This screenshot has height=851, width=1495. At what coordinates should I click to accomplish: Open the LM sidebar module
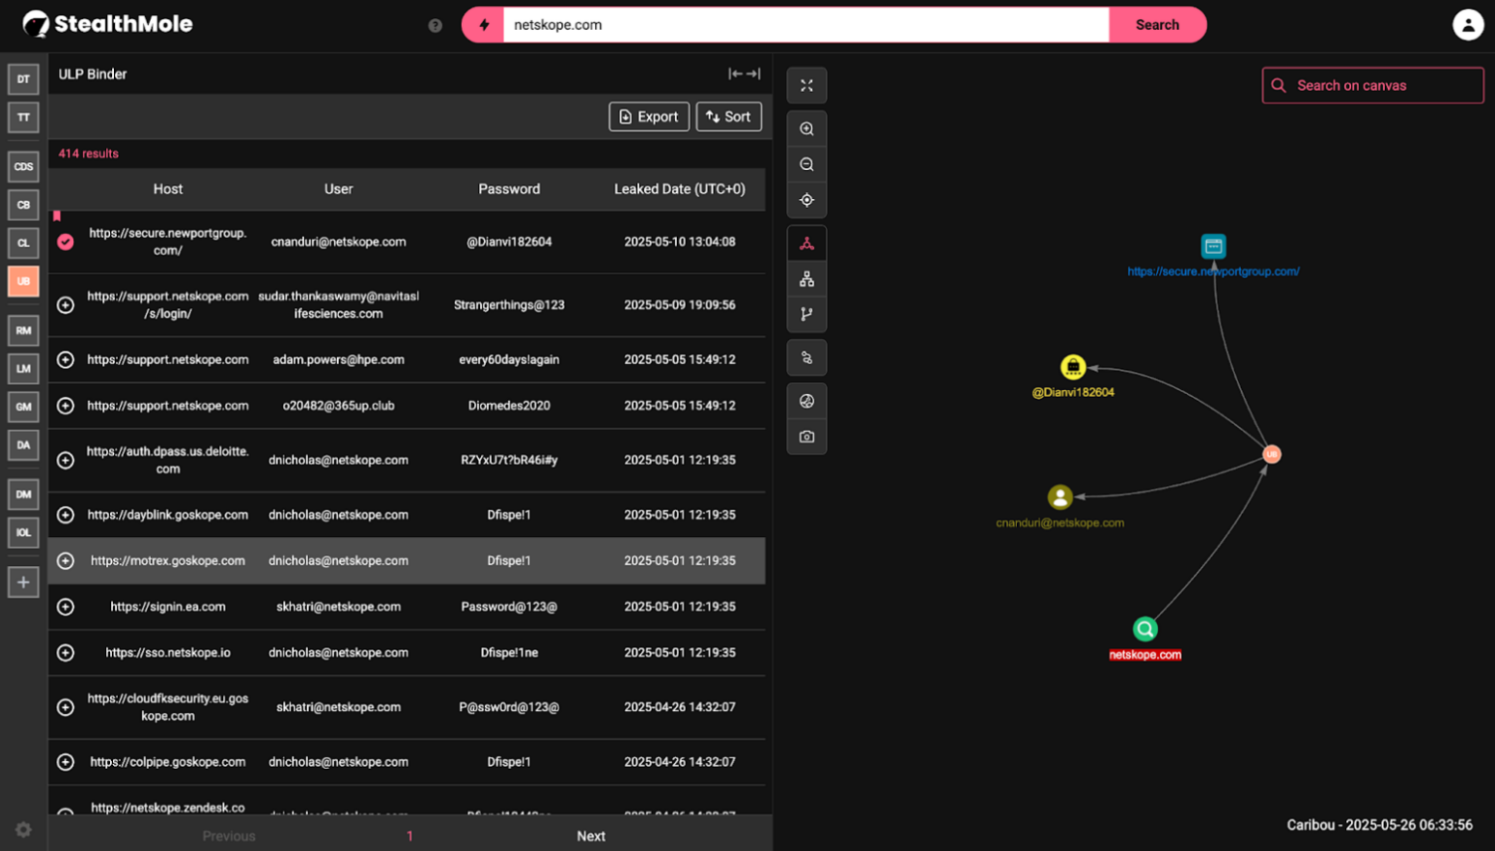pyautogui.click(x=23, y=368)
